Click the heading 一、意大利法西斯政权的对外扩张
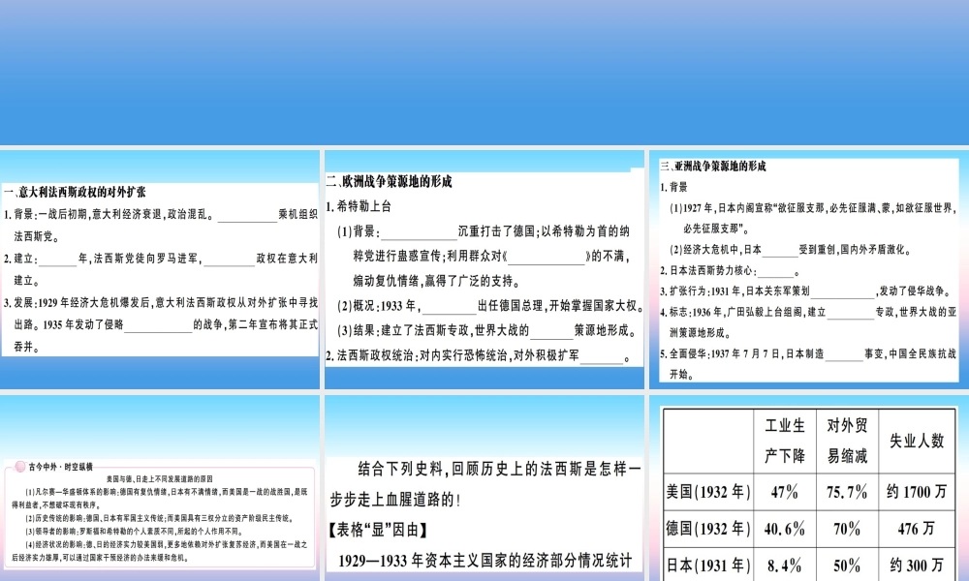 click(x=75, y=192)
